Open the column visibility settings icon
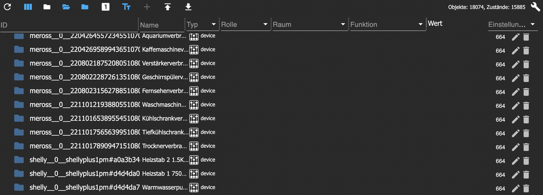Screen dimensions: 543x195 point(28,7)
